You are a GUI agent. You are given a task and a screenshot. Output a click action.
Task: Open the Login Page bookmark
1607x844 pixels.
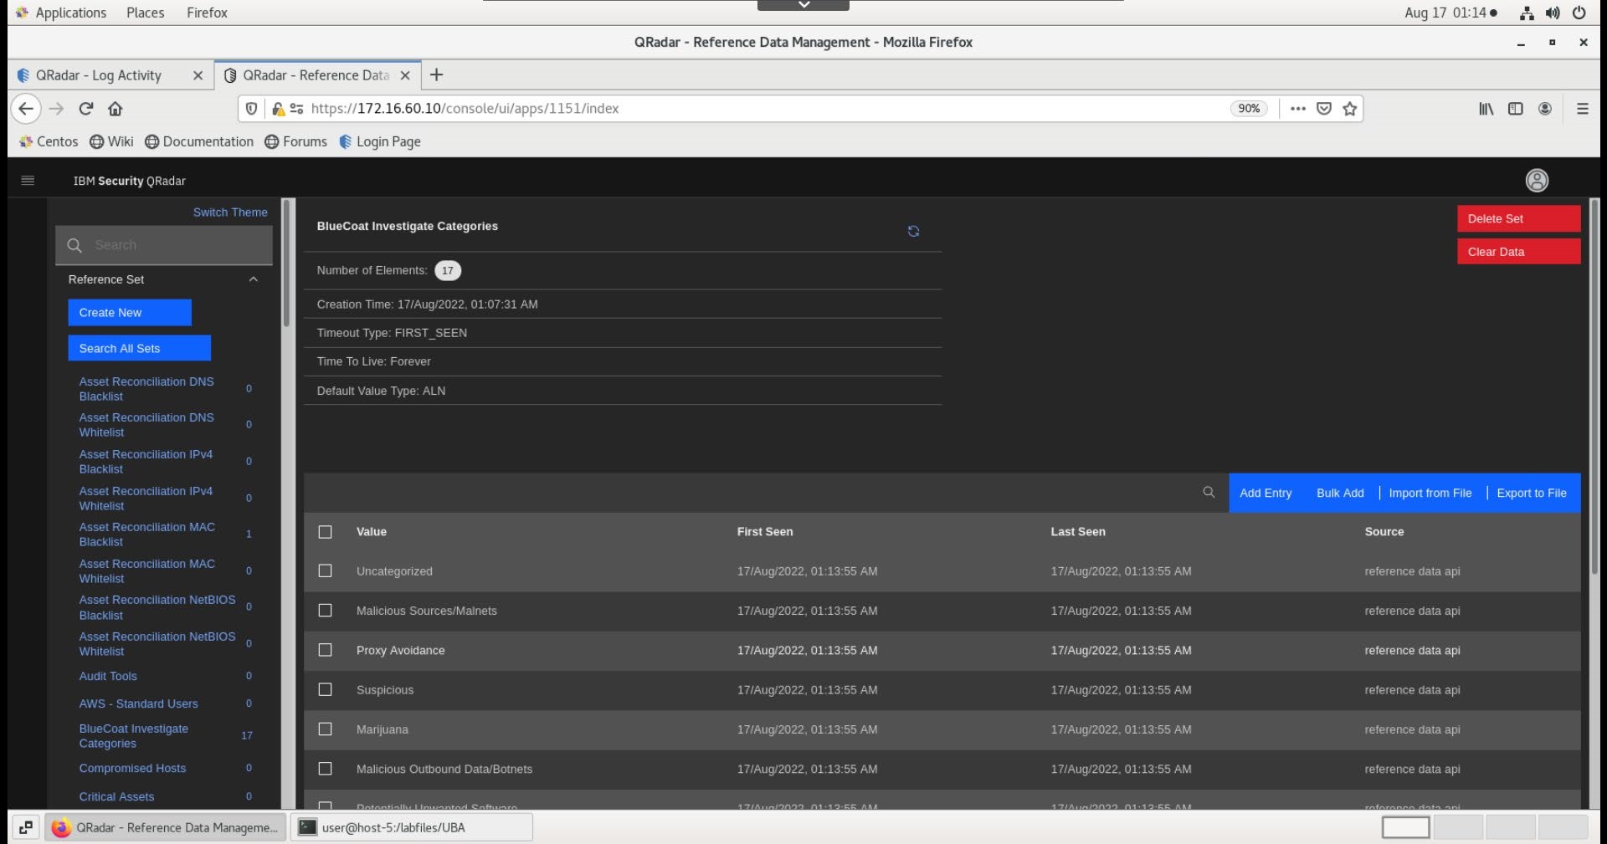(379, 141)
